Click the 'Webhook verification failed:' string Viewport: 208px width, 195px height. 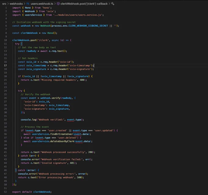coord(61,159)
